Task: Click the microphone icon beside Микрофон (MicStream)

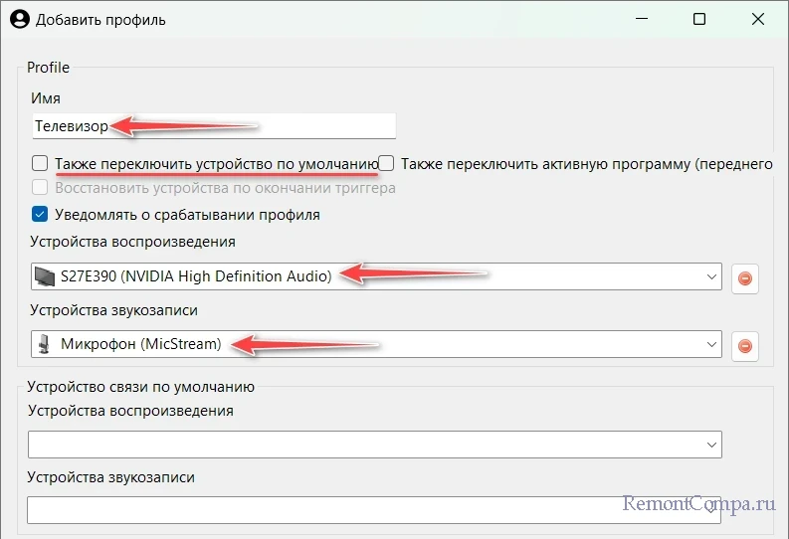Action: 45,344
